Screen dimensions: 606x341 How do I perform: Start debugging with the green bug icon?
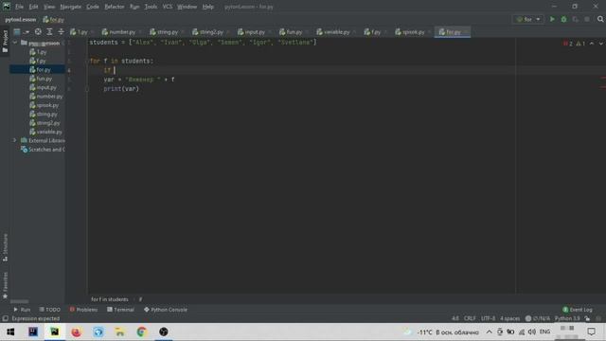tap(564, 19)
